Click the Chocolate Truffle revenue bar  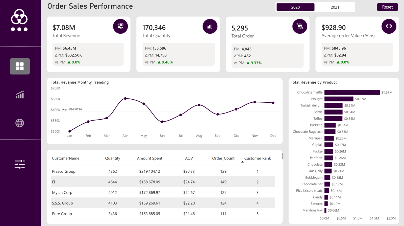[x=352, y=93]
